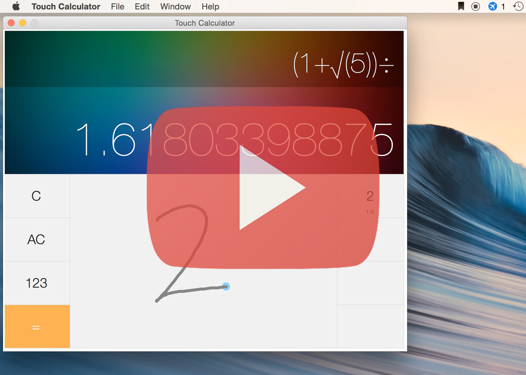The image size is (526, 375).
Task: Click the AC all-clear button
Action: 37,239
